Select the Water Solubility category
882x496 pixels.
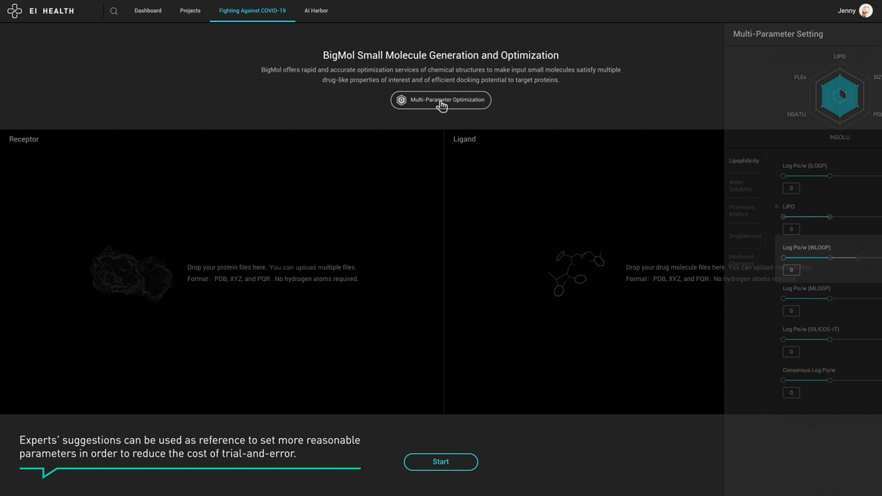741,186
